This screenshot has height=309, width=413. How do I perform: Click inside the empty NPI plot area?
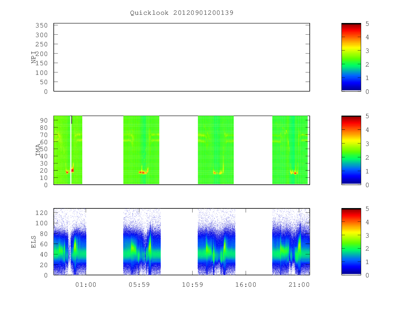click(182, 57)
